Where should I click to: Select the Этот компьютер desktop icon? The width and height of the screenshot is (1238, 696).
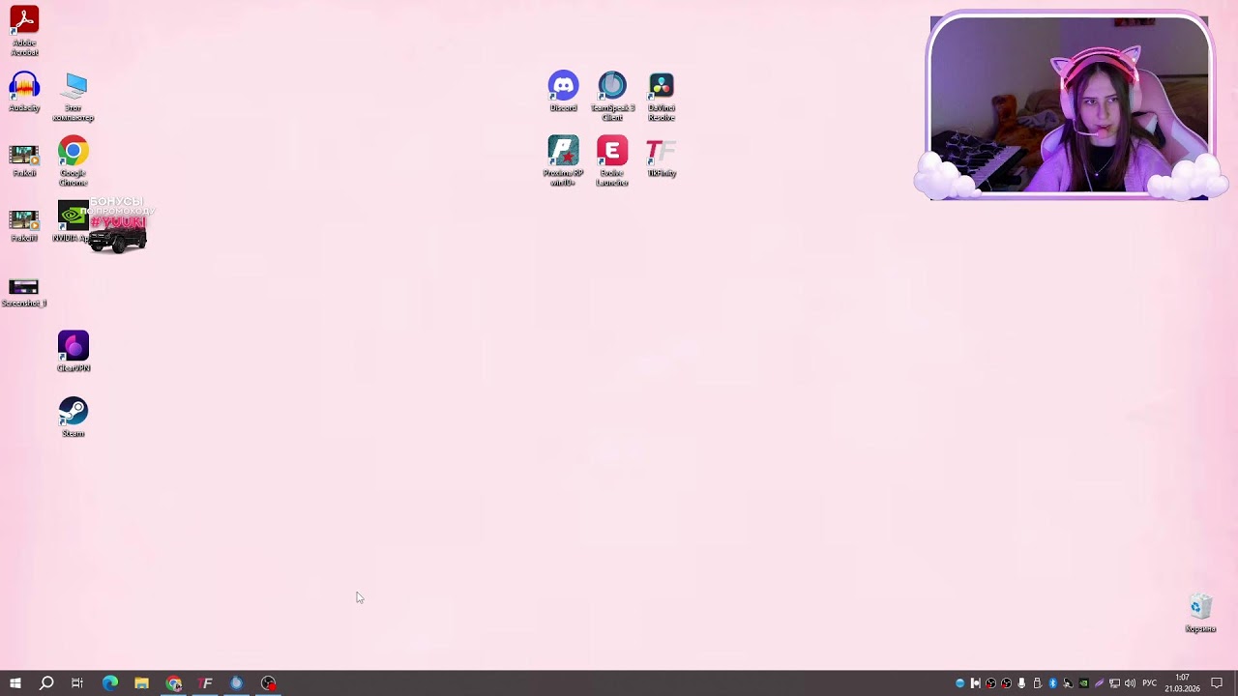click(x=74, y=97)
